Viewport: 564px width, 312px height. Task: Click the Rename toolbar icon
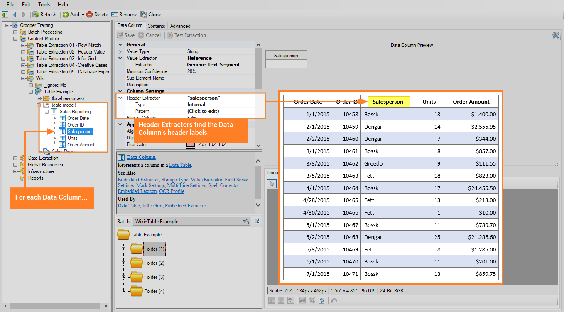(115, 15)
